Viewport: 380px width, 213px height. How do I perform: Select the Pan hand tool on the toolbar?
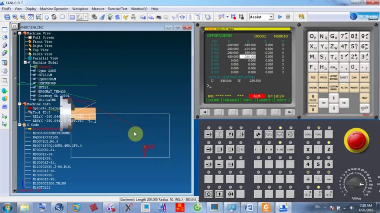[46, 16]
